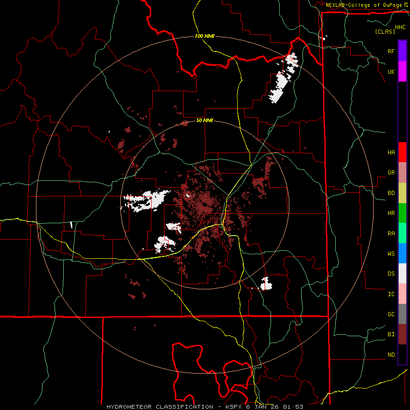Image resolution: width=410 pixels, height=410 pixels.
Task: Click the IC pink legend swatch
Action: [x=402, y=294]
